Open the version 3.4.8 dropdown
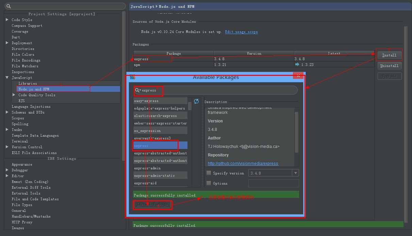The width and height of the screenshot is (412, 236). (x=295, y=173)
